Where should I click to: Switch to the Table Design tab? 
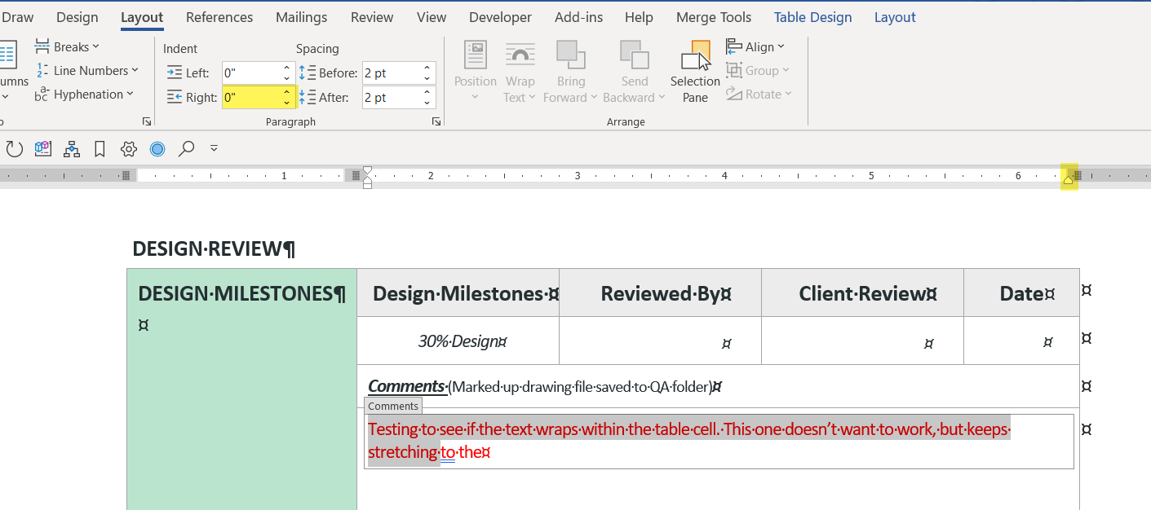pyautogui.click(x=812, y=17)
